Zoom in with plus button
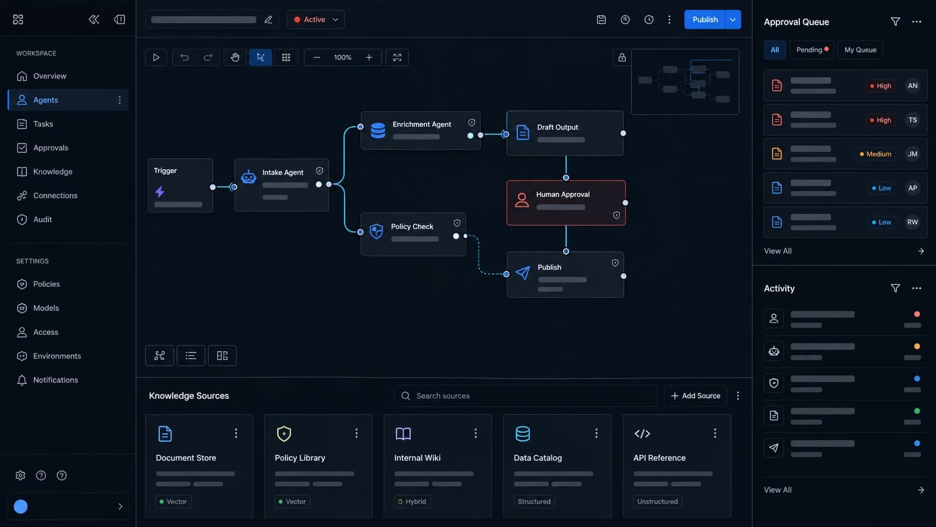 (369, 57)
